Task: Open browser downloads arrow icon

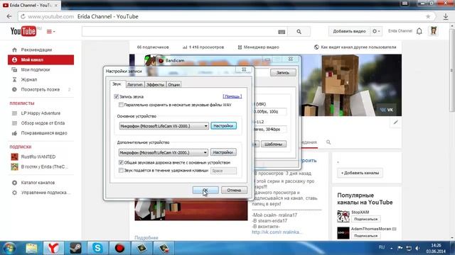Action: [x=446, y=16]
